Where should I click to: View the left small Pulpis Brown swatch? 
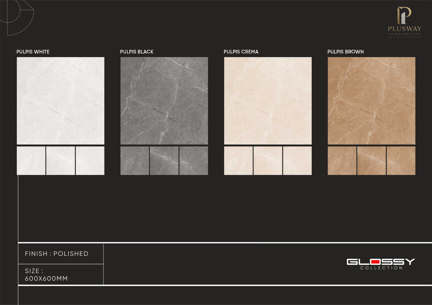click(342, 161)
